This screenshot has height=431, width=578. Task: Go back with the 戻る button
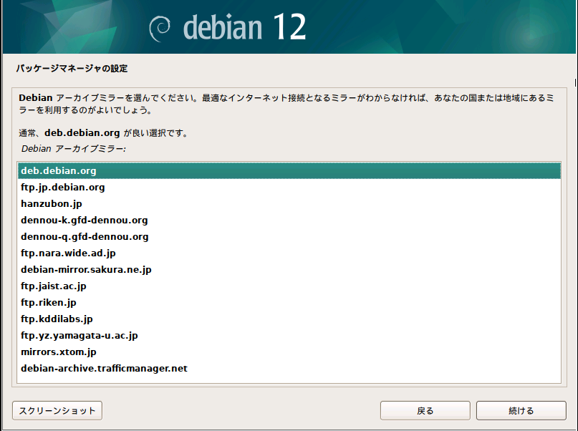click(425, 411)
